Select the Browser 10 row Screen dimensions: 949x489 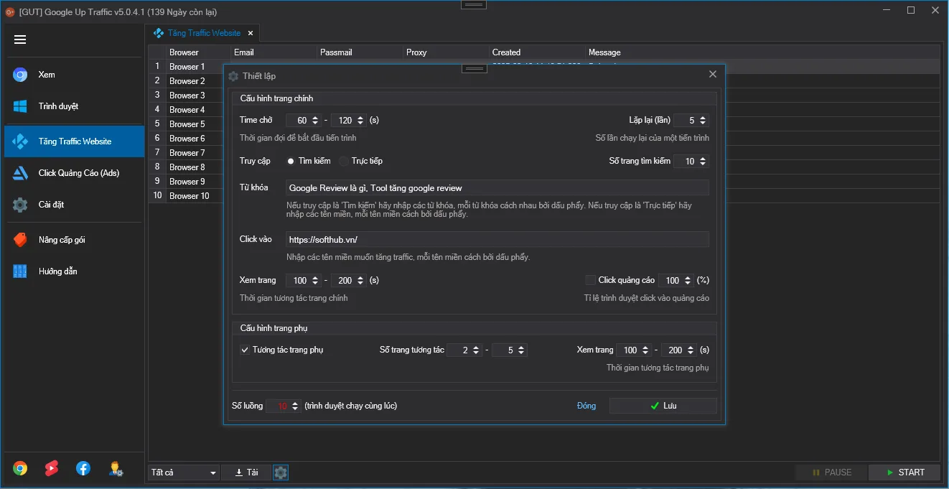[187, 196]
